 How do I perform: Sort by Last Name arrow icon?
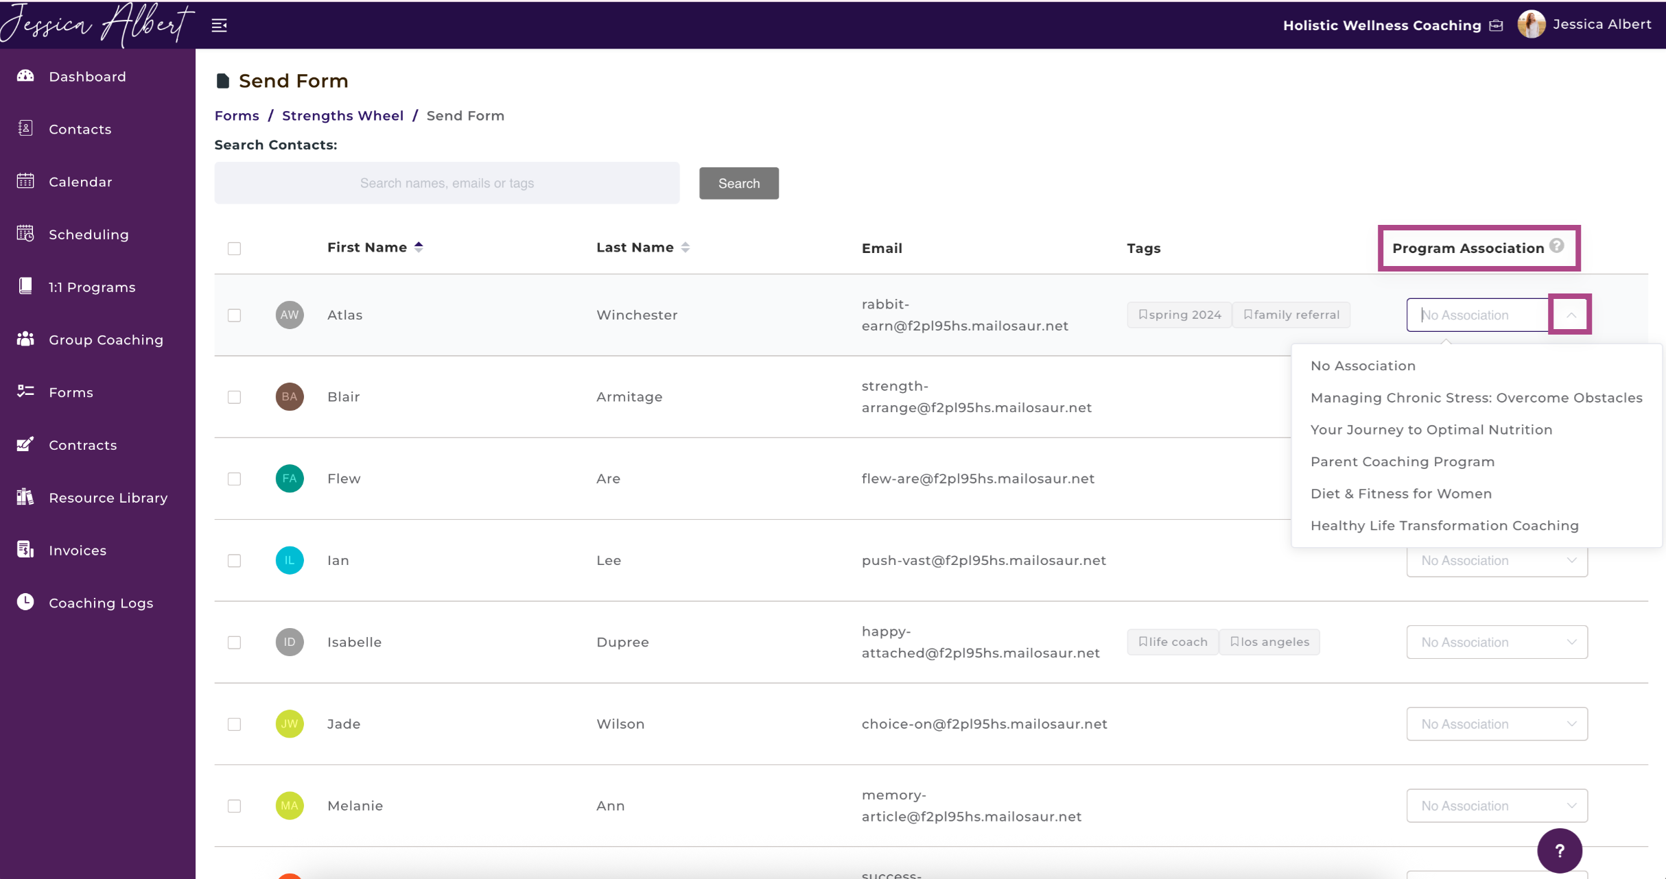[685, 248]
